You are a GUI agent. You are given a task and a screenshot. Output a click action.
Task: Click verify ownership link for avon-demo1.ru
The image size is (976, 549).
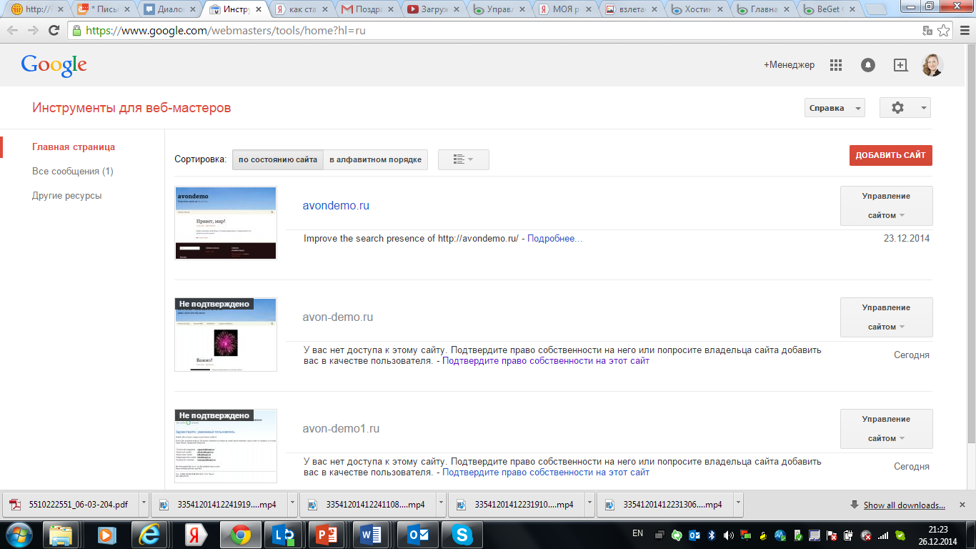pos(546,473)
